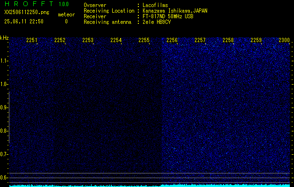Select the filename XX2506112250.png
Image resolution: width=294 pixels, height=187 pixels.
27,12
